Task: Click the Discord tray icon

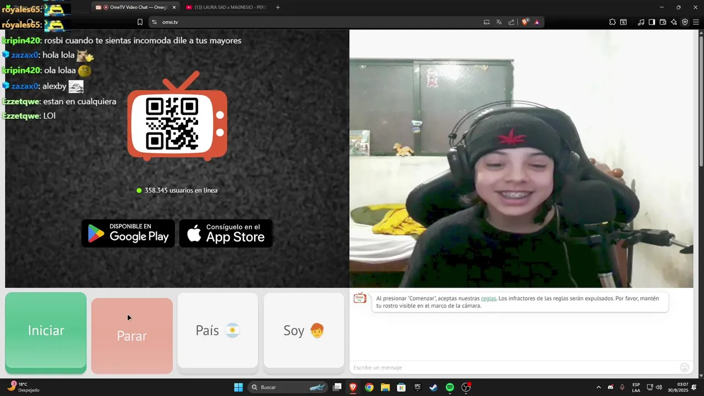Action: (610, 387)
